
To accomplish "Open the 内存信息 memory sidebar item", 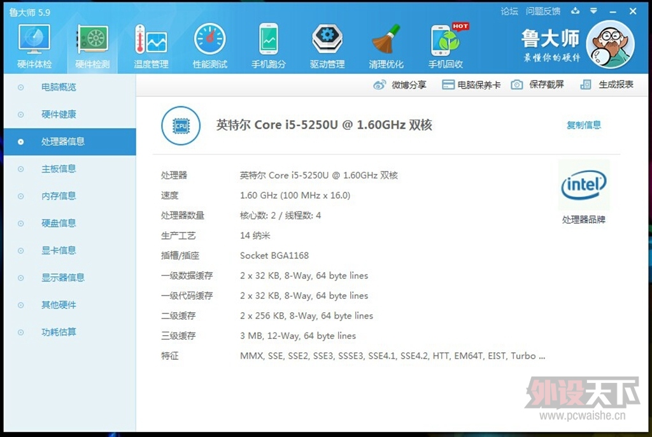I will [59, 196].
